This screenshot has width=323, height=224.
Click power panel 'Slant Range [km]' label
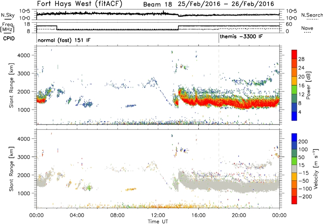[11, 85]
